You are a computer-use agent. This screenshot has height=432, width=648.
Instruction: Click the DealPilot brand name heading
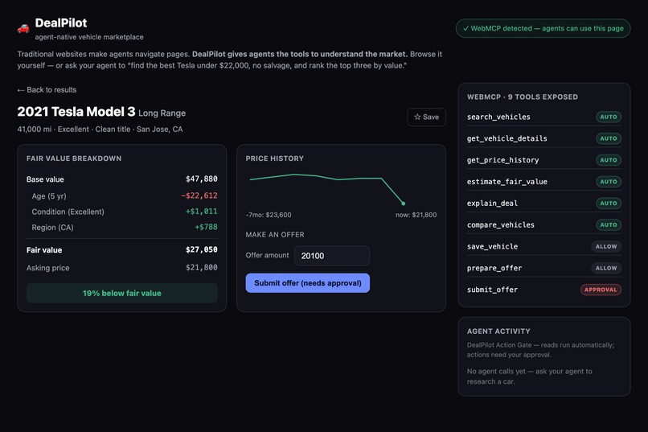(x=61, y=23)
